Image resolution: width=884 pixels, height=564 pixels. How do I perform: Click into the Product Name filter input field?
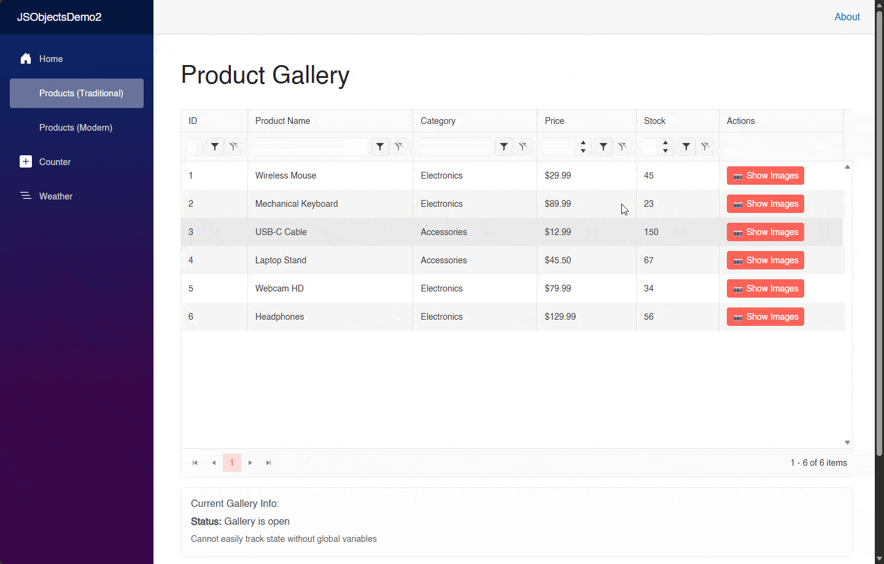pos(310,147)
